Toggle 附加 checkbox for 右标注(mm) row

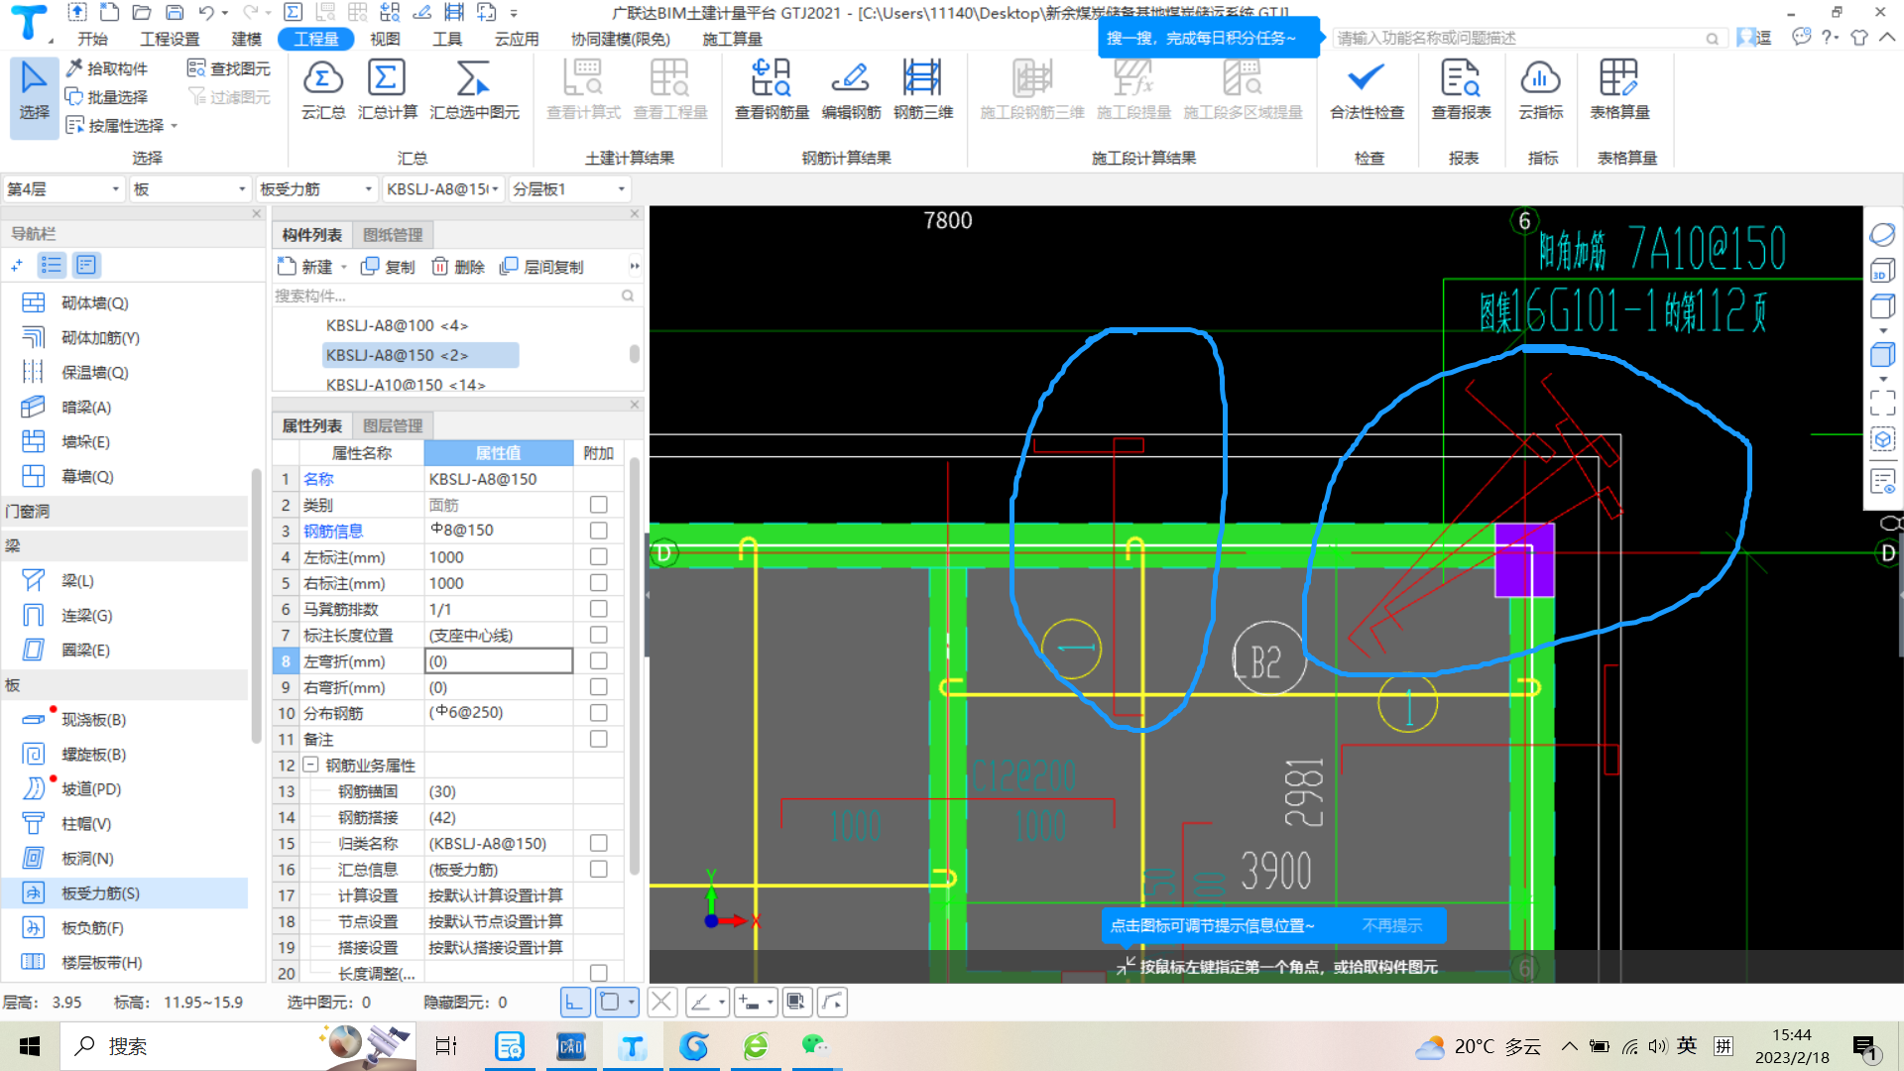(598, 583)
